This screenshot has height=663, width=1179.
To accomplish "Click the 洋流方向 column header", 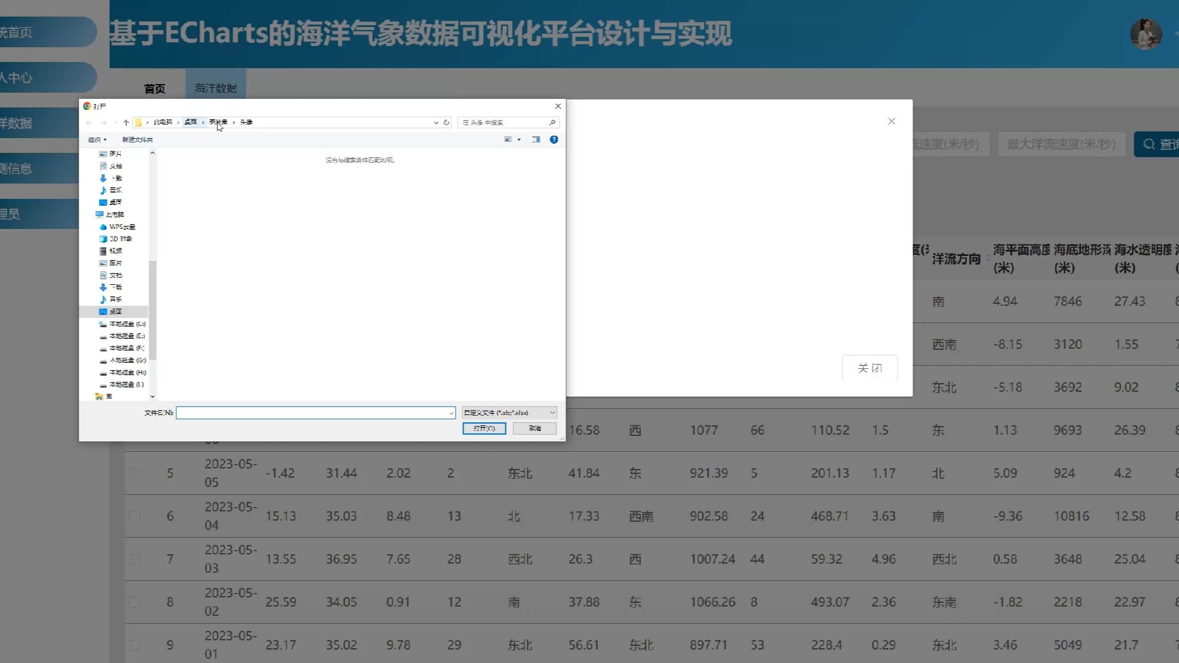I will [956, 259].
